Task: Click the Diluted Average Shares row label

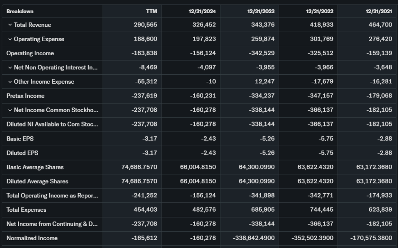Action: (x=37, y=181)
